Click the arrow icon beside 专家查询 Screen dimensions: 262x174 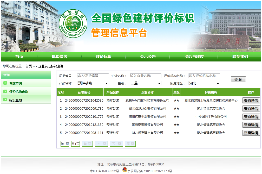point(5,83)
